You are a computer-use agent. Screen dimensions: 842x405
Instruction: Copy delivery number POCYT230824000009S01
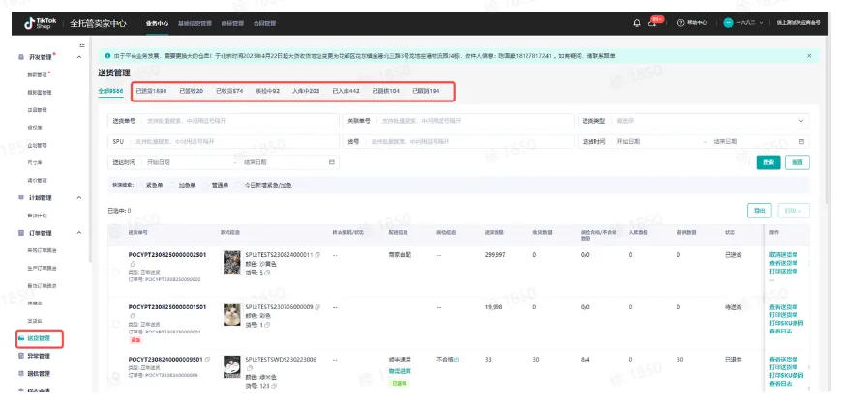pyautogui.click(x=207, y=359)
